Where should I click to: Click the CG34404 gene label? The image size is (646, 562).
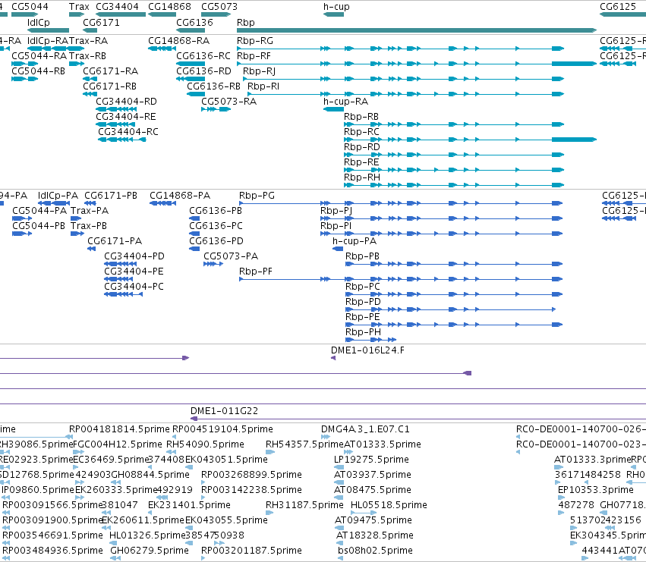tap(117, 7)
